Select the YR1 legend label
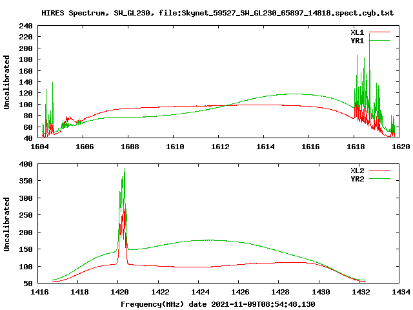Image resolution: width=413 pixels, height=310 pixels. (357, 41)
